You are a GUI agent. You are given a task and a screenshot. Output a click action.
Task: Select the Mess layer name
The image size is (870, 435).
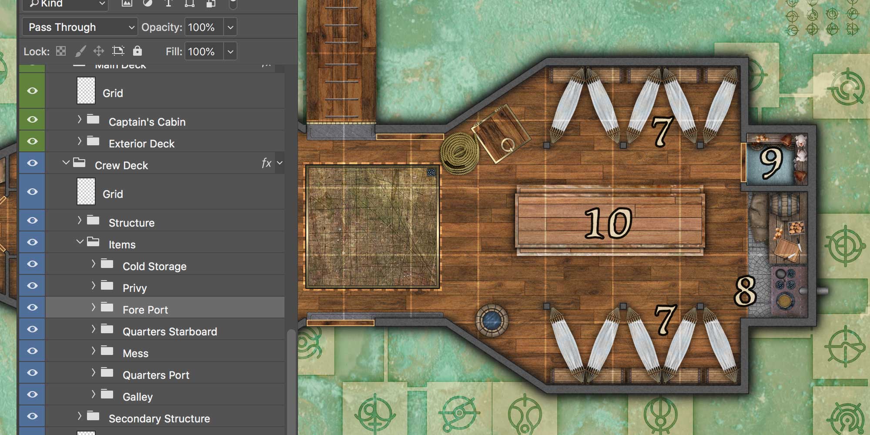[x=136, y=353]
